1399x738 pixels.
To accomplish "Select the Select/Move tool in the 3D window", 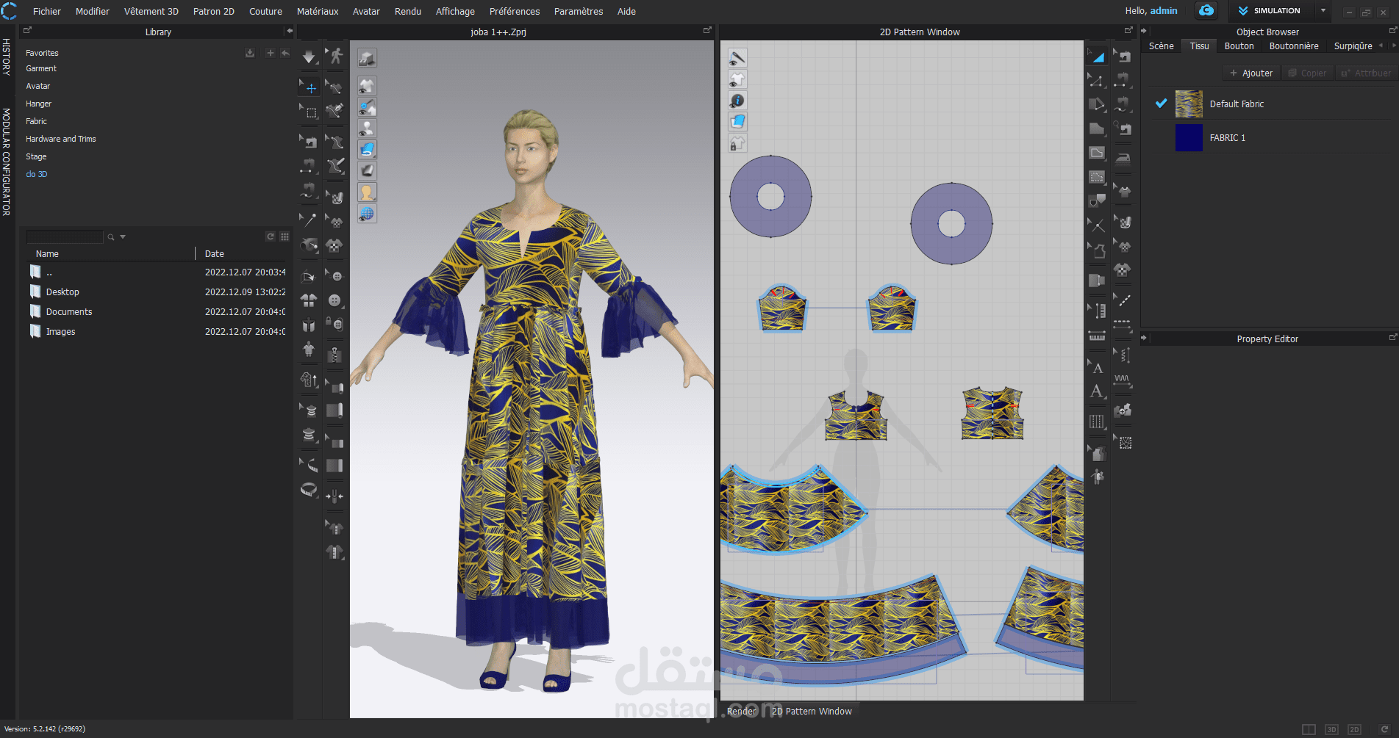I will pos(309,87).
